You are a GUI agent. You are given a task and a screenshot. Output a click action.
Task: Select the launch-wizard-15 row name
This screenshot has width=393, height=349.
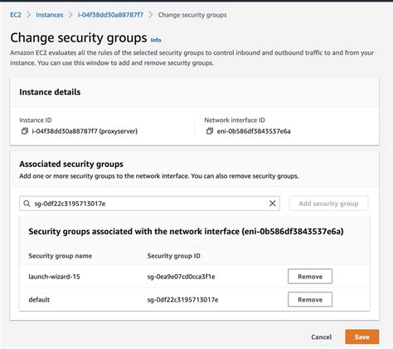click(x=54, y=277)
